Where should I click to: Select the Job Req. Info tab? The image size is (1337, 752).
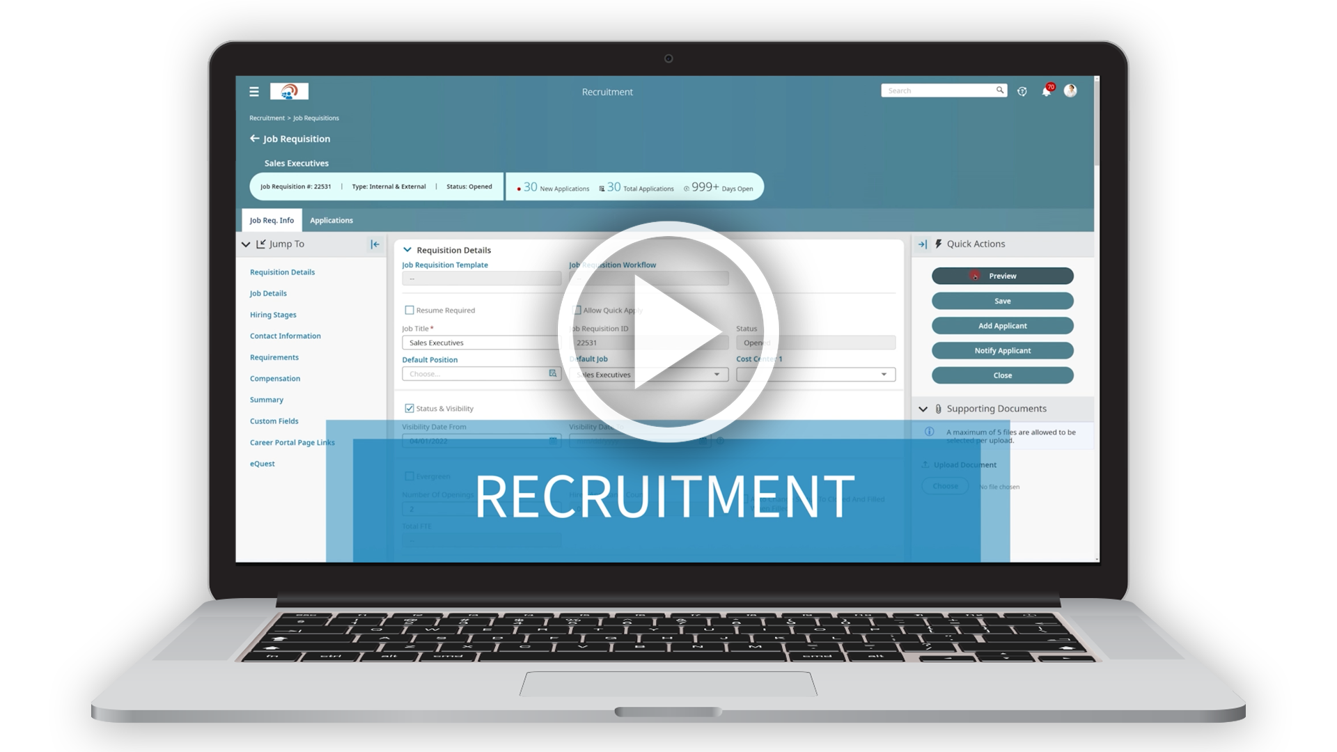click(271, 219)
